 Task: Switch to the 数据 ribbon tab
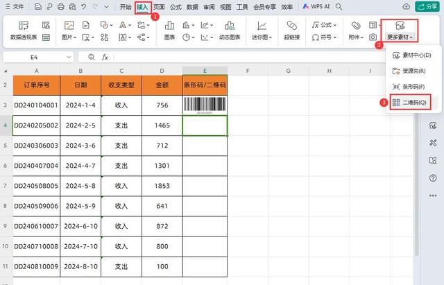192,7
